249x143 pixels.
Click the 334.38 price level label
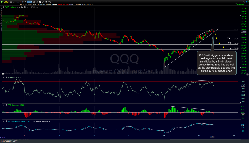point(236,43)
